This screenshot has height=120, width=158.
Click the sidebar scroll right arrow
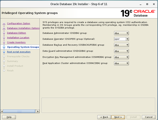click(38, 111)
